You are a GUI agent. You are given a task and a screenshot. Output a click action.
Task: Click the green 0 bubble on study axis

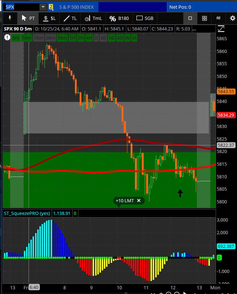219,258
